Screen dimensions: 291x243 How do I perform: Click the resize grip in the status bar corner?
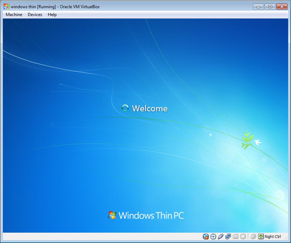coord(286,238)
